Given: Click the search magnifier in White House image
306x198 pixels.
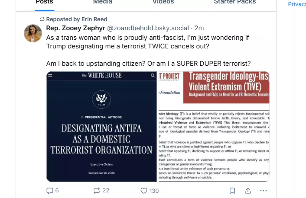Looking at the screenshot, I should point(153,75).
